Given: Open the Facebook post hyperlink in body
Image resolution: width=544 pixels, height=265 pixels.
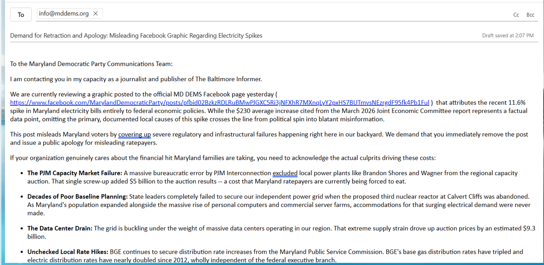Looking at the screenshot, I should (x=220, y=103).
